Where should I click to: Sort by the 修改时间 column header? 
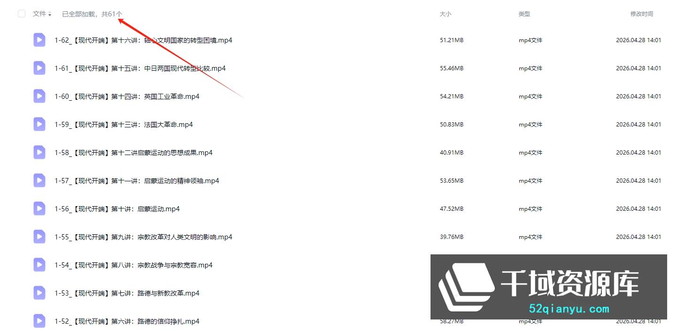641,14
